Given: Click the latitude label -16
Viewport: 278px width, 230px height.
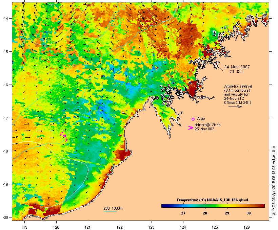Looking at the screenshot, I should click(5, 85).
